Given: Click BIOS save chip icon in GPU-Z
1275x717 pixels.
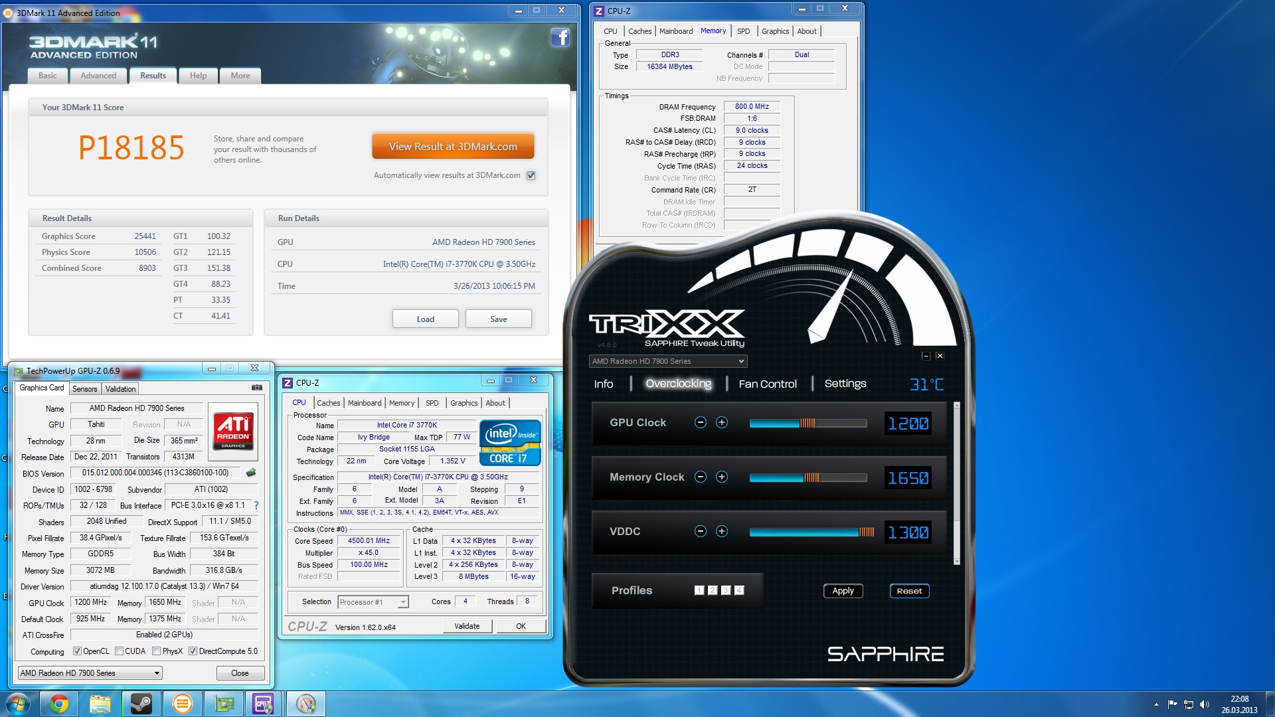Looking at the screenshot, I should pyautogui.click(x=251, y=473).
